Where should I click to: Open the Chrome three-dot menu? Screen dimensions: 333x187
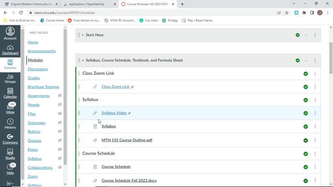(x=328, y=13)
